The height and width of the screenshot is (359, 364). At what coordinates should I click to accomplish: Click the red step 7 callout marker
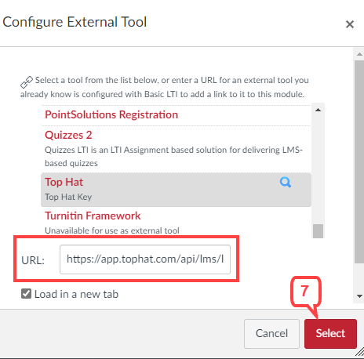pyautogui.click(x=305, y=292)
